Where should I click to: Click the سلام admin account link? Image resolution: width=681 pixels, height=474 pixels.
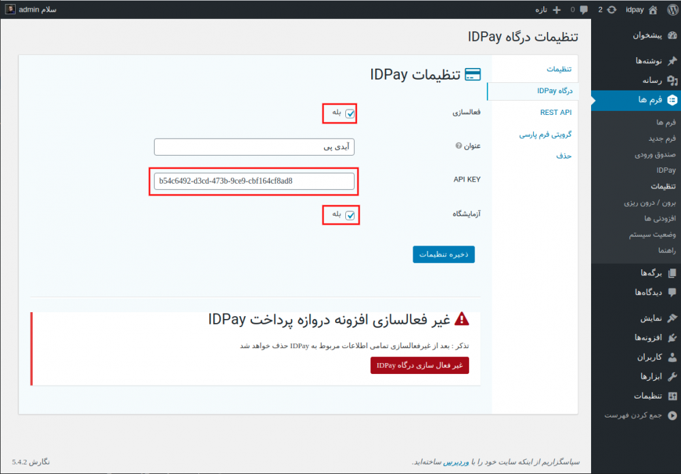37,10
